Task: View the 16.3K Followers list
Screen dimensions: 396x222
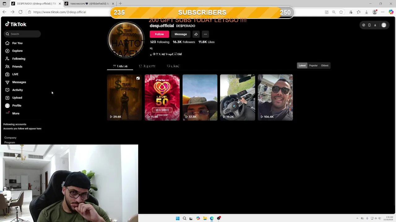Action: [x=184, y=42]
